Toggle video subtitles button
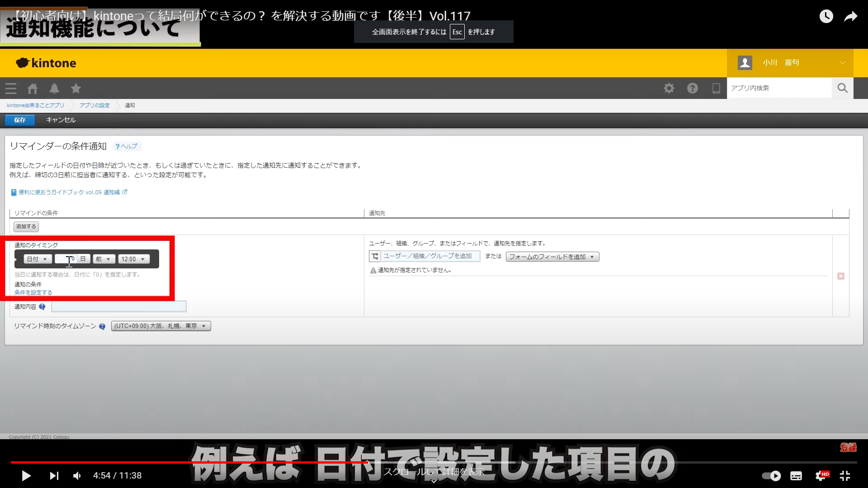Screen dimensions: 868x488 (796, 475)
